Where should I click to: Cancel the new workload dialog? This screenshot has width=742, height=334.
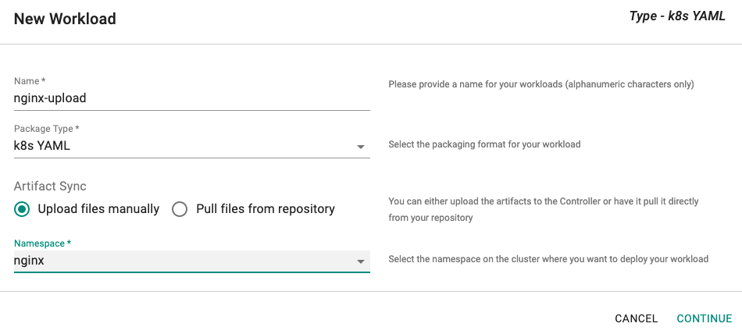pyautogui.click(x=636, y=318)
